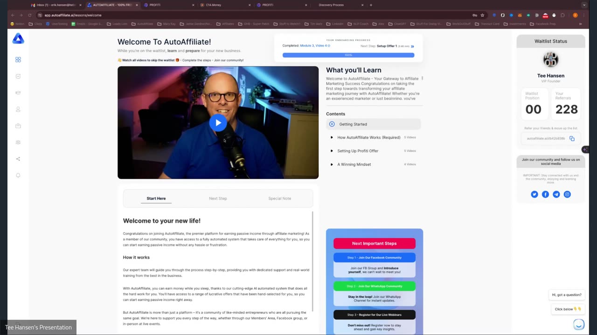This screenshot has width=597, height=335.
Task: Click the What You'll Learn scrollbar
Action: tap(422, 79)
